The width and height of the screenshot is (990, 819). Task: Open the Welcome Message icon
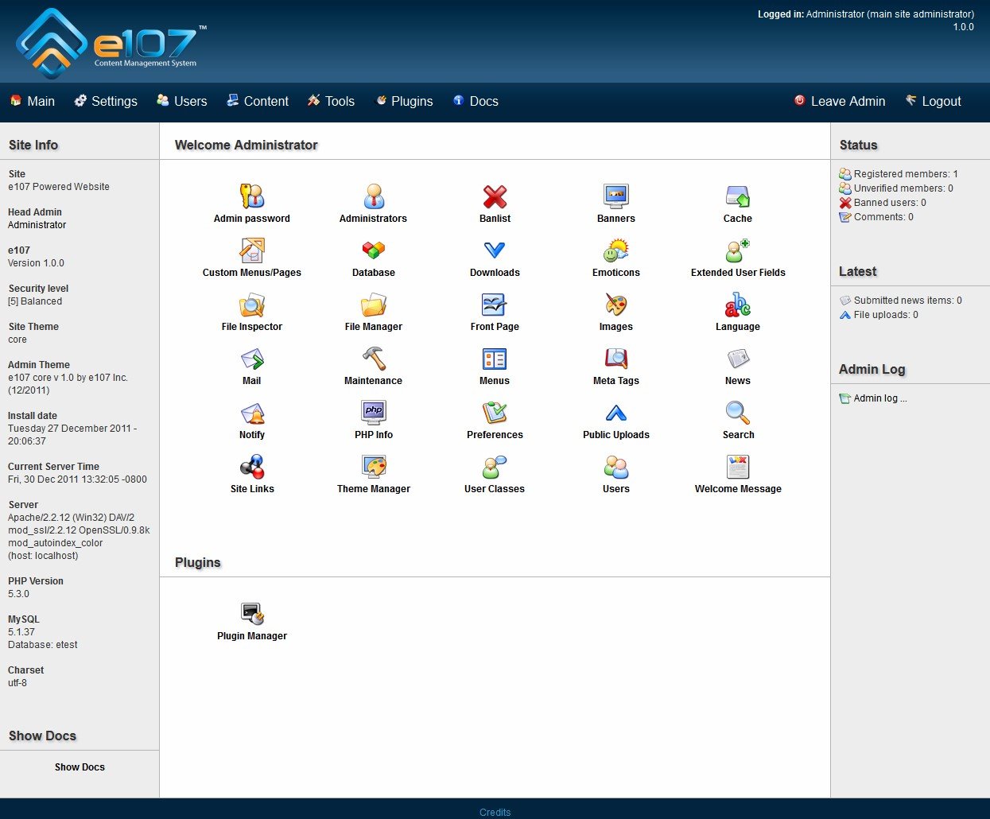(x=738, y=467)
